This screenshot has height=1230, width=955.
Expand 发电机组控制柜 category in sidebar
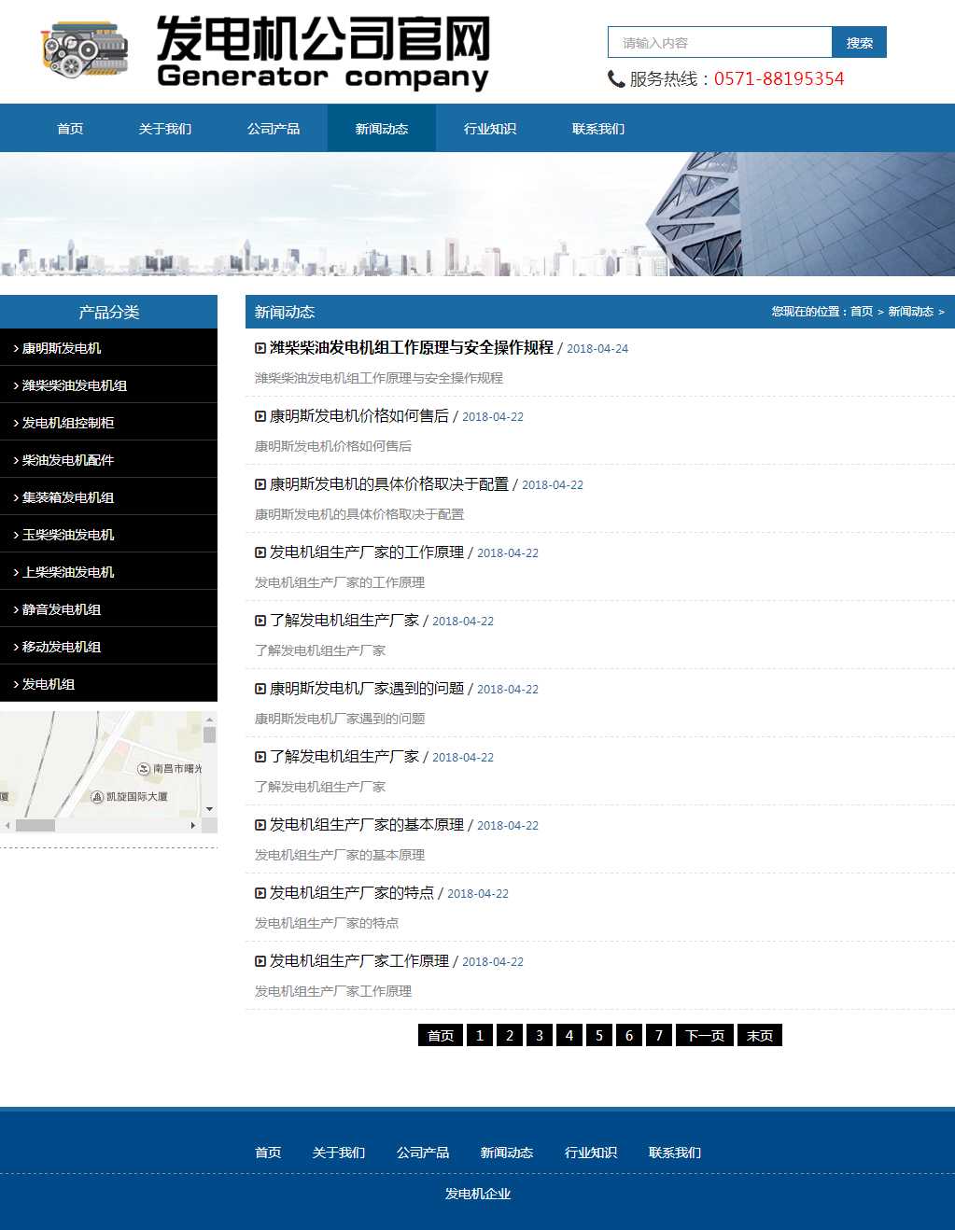pyautogui.click(x=68, y=423)
